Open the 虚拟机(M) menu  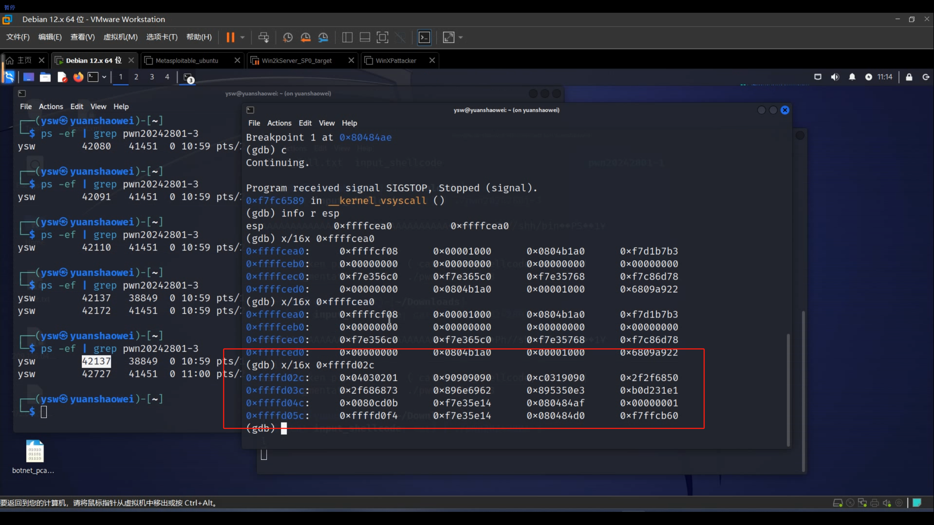pos(120,37)
